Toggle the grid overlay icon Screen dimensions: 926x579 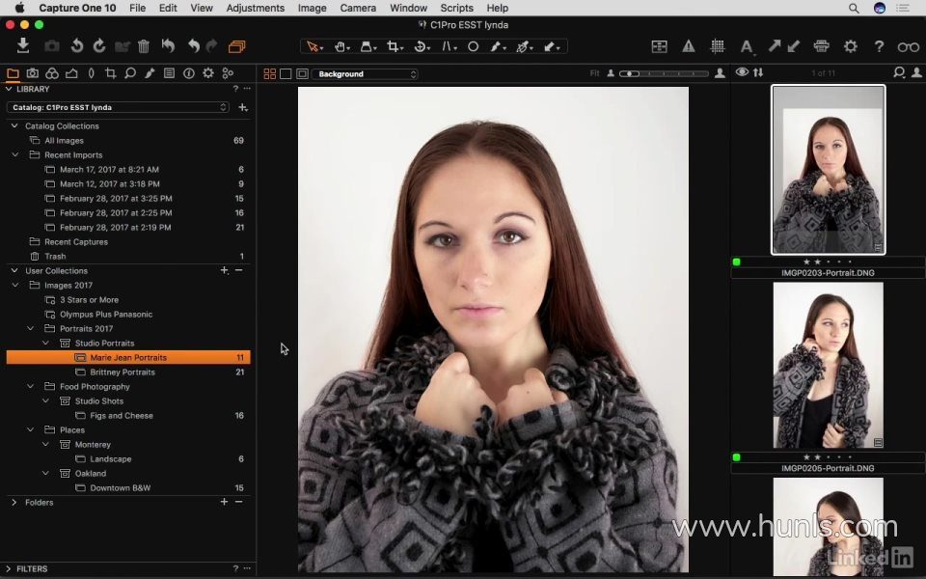[x=718, y=46]
